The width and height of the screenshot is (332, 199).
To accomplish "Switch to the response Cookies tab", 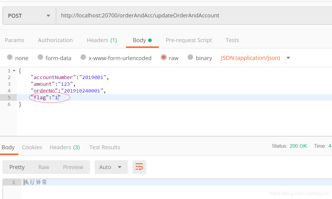I will (32, 147).
